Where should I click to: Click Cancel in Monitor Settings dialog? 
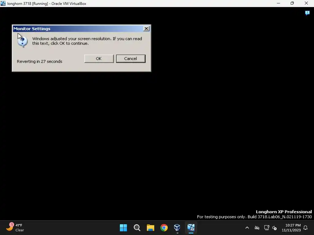pyautogui.click(x=131, y=58)
